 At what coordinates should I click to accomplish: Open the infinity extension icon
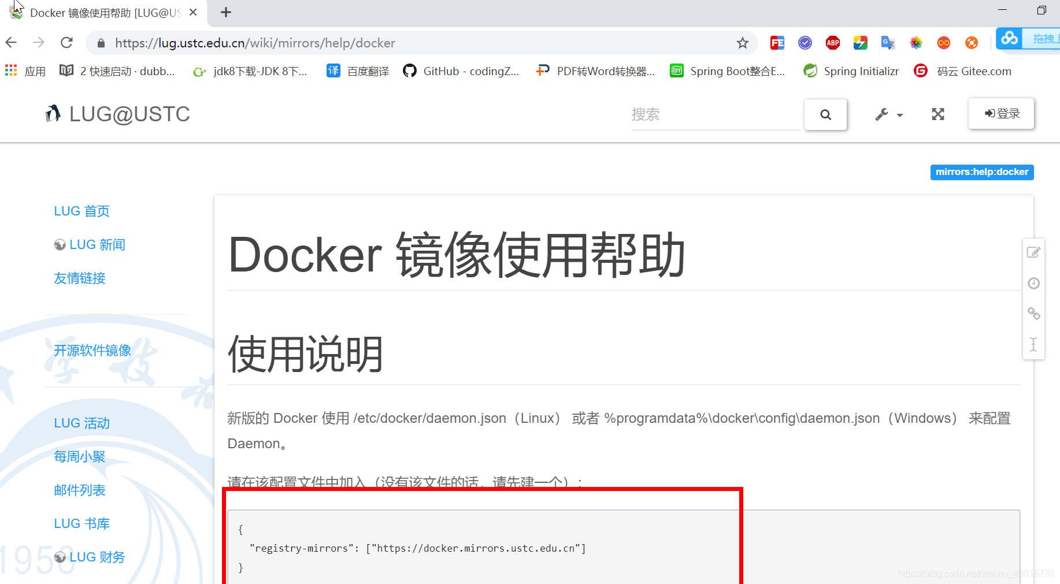tap(944, 43)
